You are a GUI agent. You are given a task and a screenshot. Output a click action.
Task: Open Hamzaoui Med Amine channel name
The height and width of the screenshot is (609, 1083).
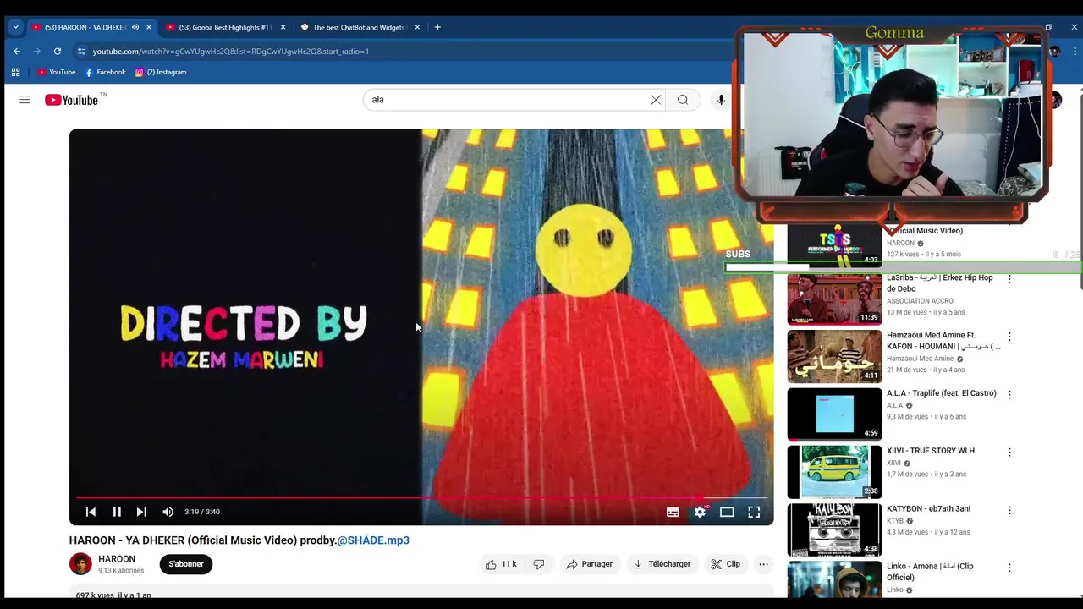pos(920,359)
